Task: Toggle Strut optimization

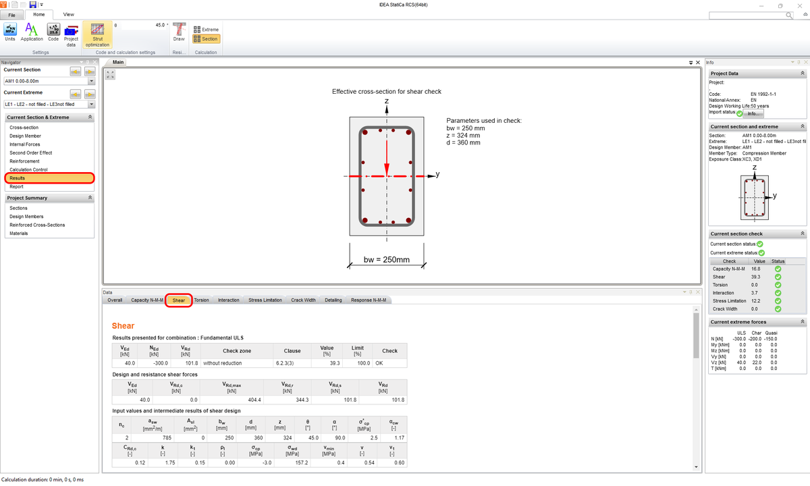Action: tap(98, 35)
